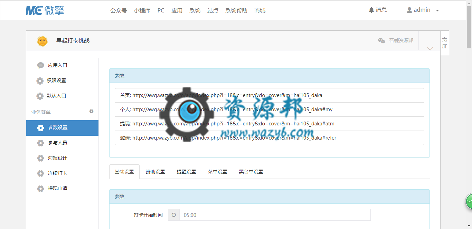Image resolution: width=472 pixels, height=229 pixels.
Task: Click the 早起打卡挑战 title
Action: pyautogui.click(x=73, y=41)
